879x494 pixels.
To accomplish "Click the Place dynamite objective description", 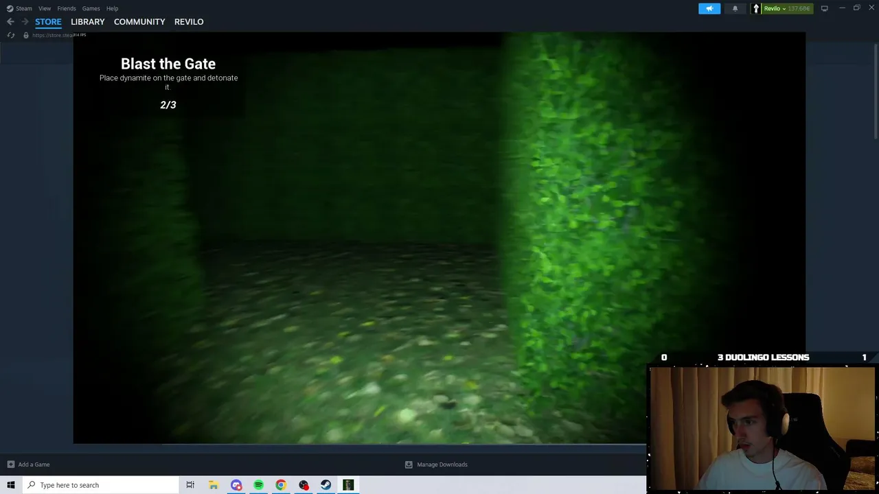I will click(168, 82).
